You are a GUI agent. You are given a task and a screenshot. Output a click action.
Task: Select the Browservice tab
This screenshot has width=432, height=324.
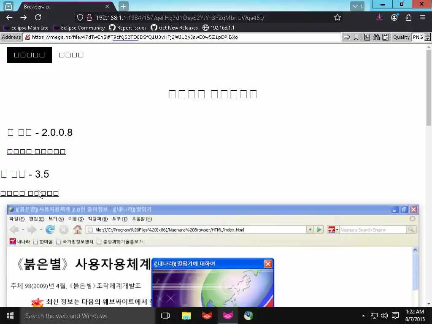[65, 6]
